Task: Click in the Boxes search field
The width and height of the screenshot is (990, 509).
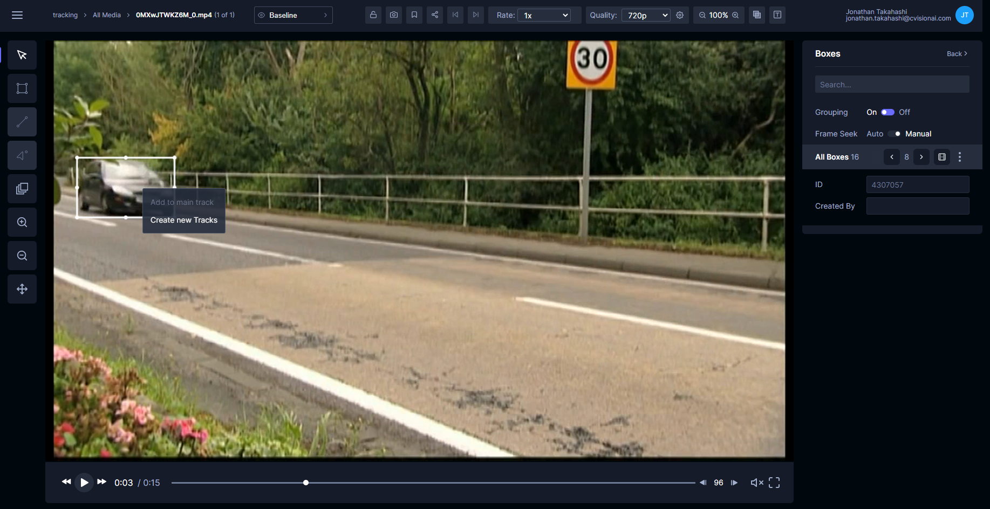Action: click(892, 85)
